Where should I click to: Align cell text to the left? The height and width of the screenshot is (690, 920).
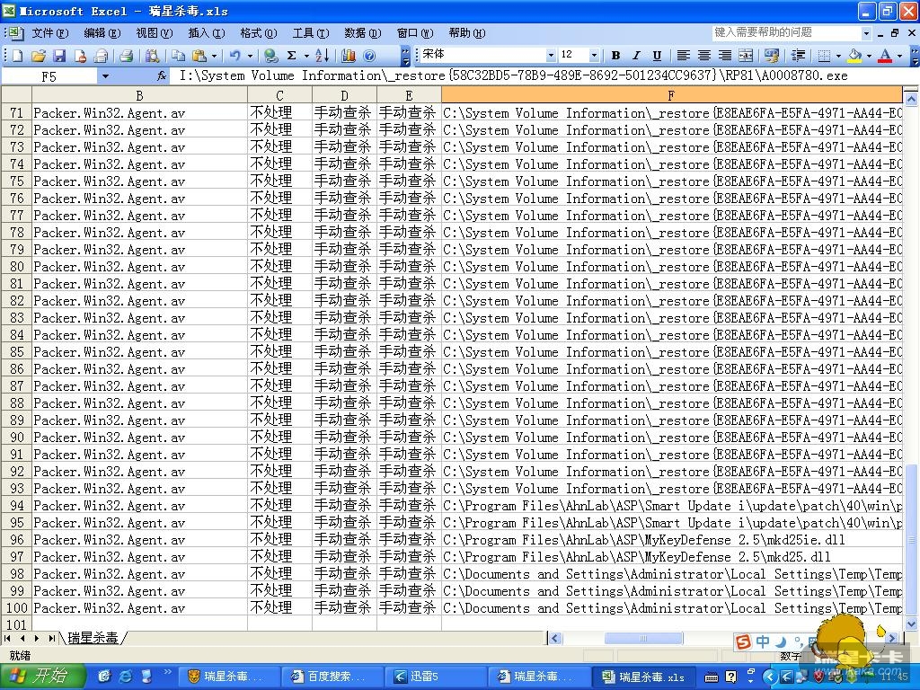(x=683, y=56)
